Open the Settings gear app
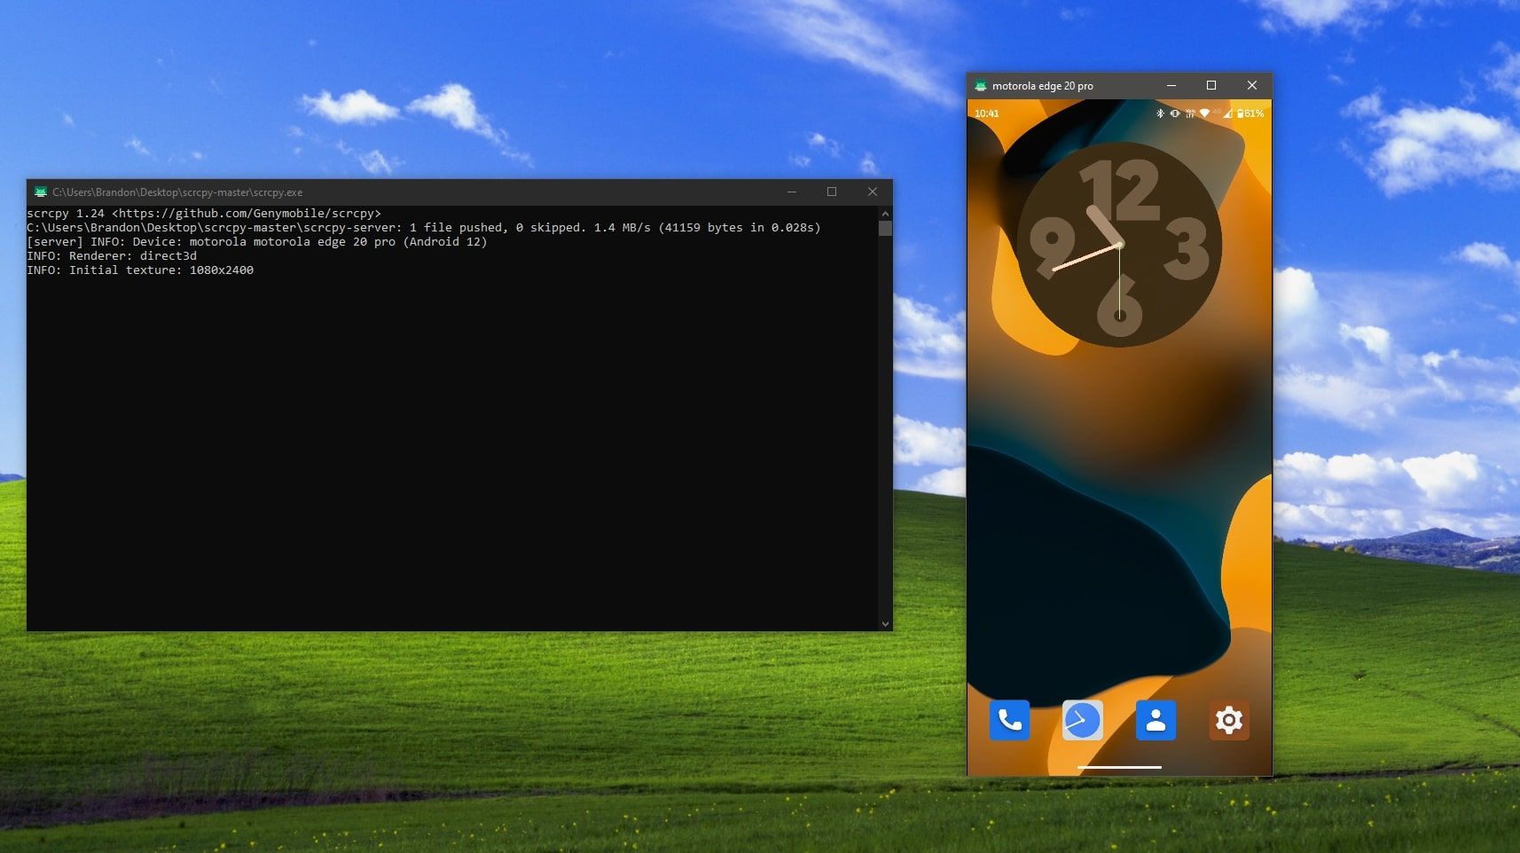 [x=1228, y=720]
